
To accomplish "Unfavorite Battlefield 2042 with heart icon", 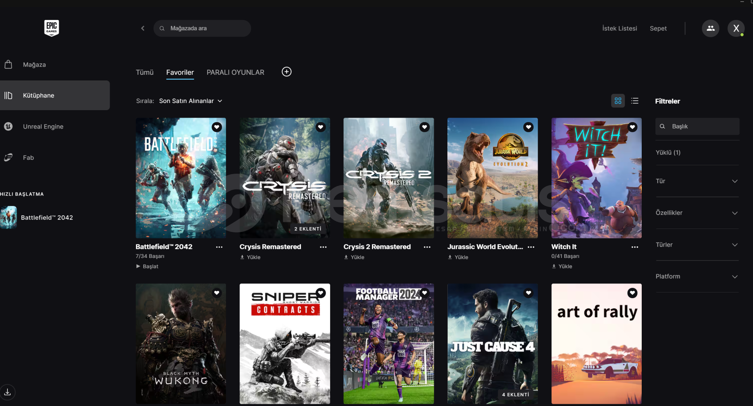I will [x=217, y=127].
